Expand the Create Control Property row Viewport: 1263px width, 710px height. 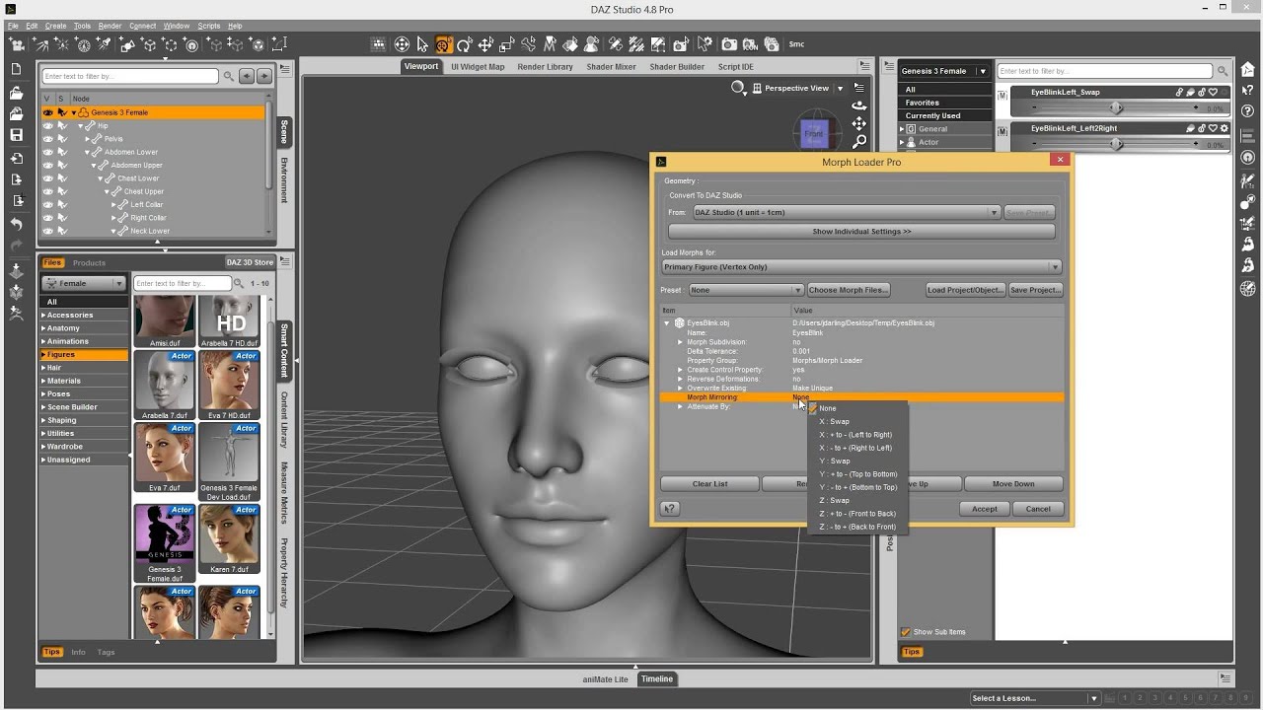(680, 370)
